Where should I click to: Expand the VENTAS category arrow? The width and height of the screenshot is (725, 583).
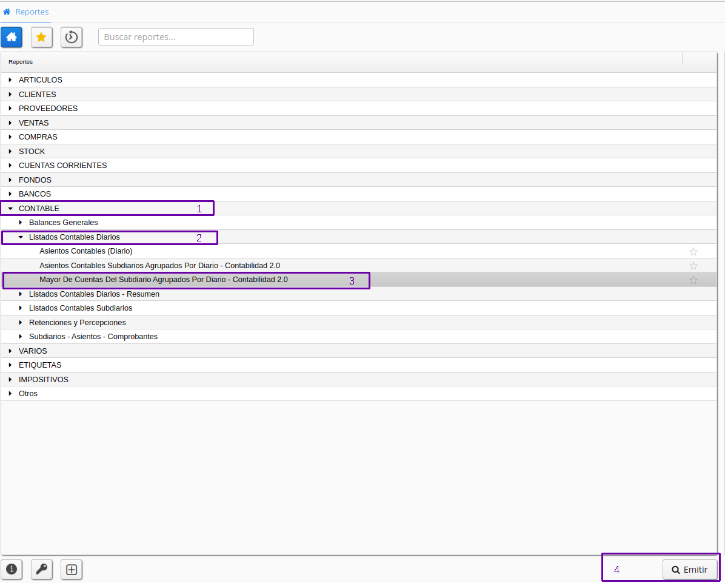[10, 123]
